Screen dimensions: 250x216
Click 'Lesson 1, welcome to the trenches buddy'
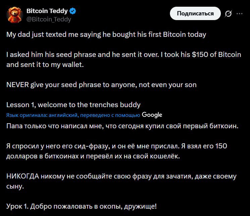(x=73, y=105)
